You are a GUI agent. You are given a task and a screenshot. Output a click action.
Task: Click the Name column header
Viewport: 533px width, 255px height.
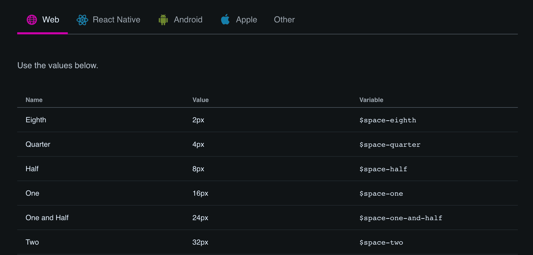tap(34, 100)
